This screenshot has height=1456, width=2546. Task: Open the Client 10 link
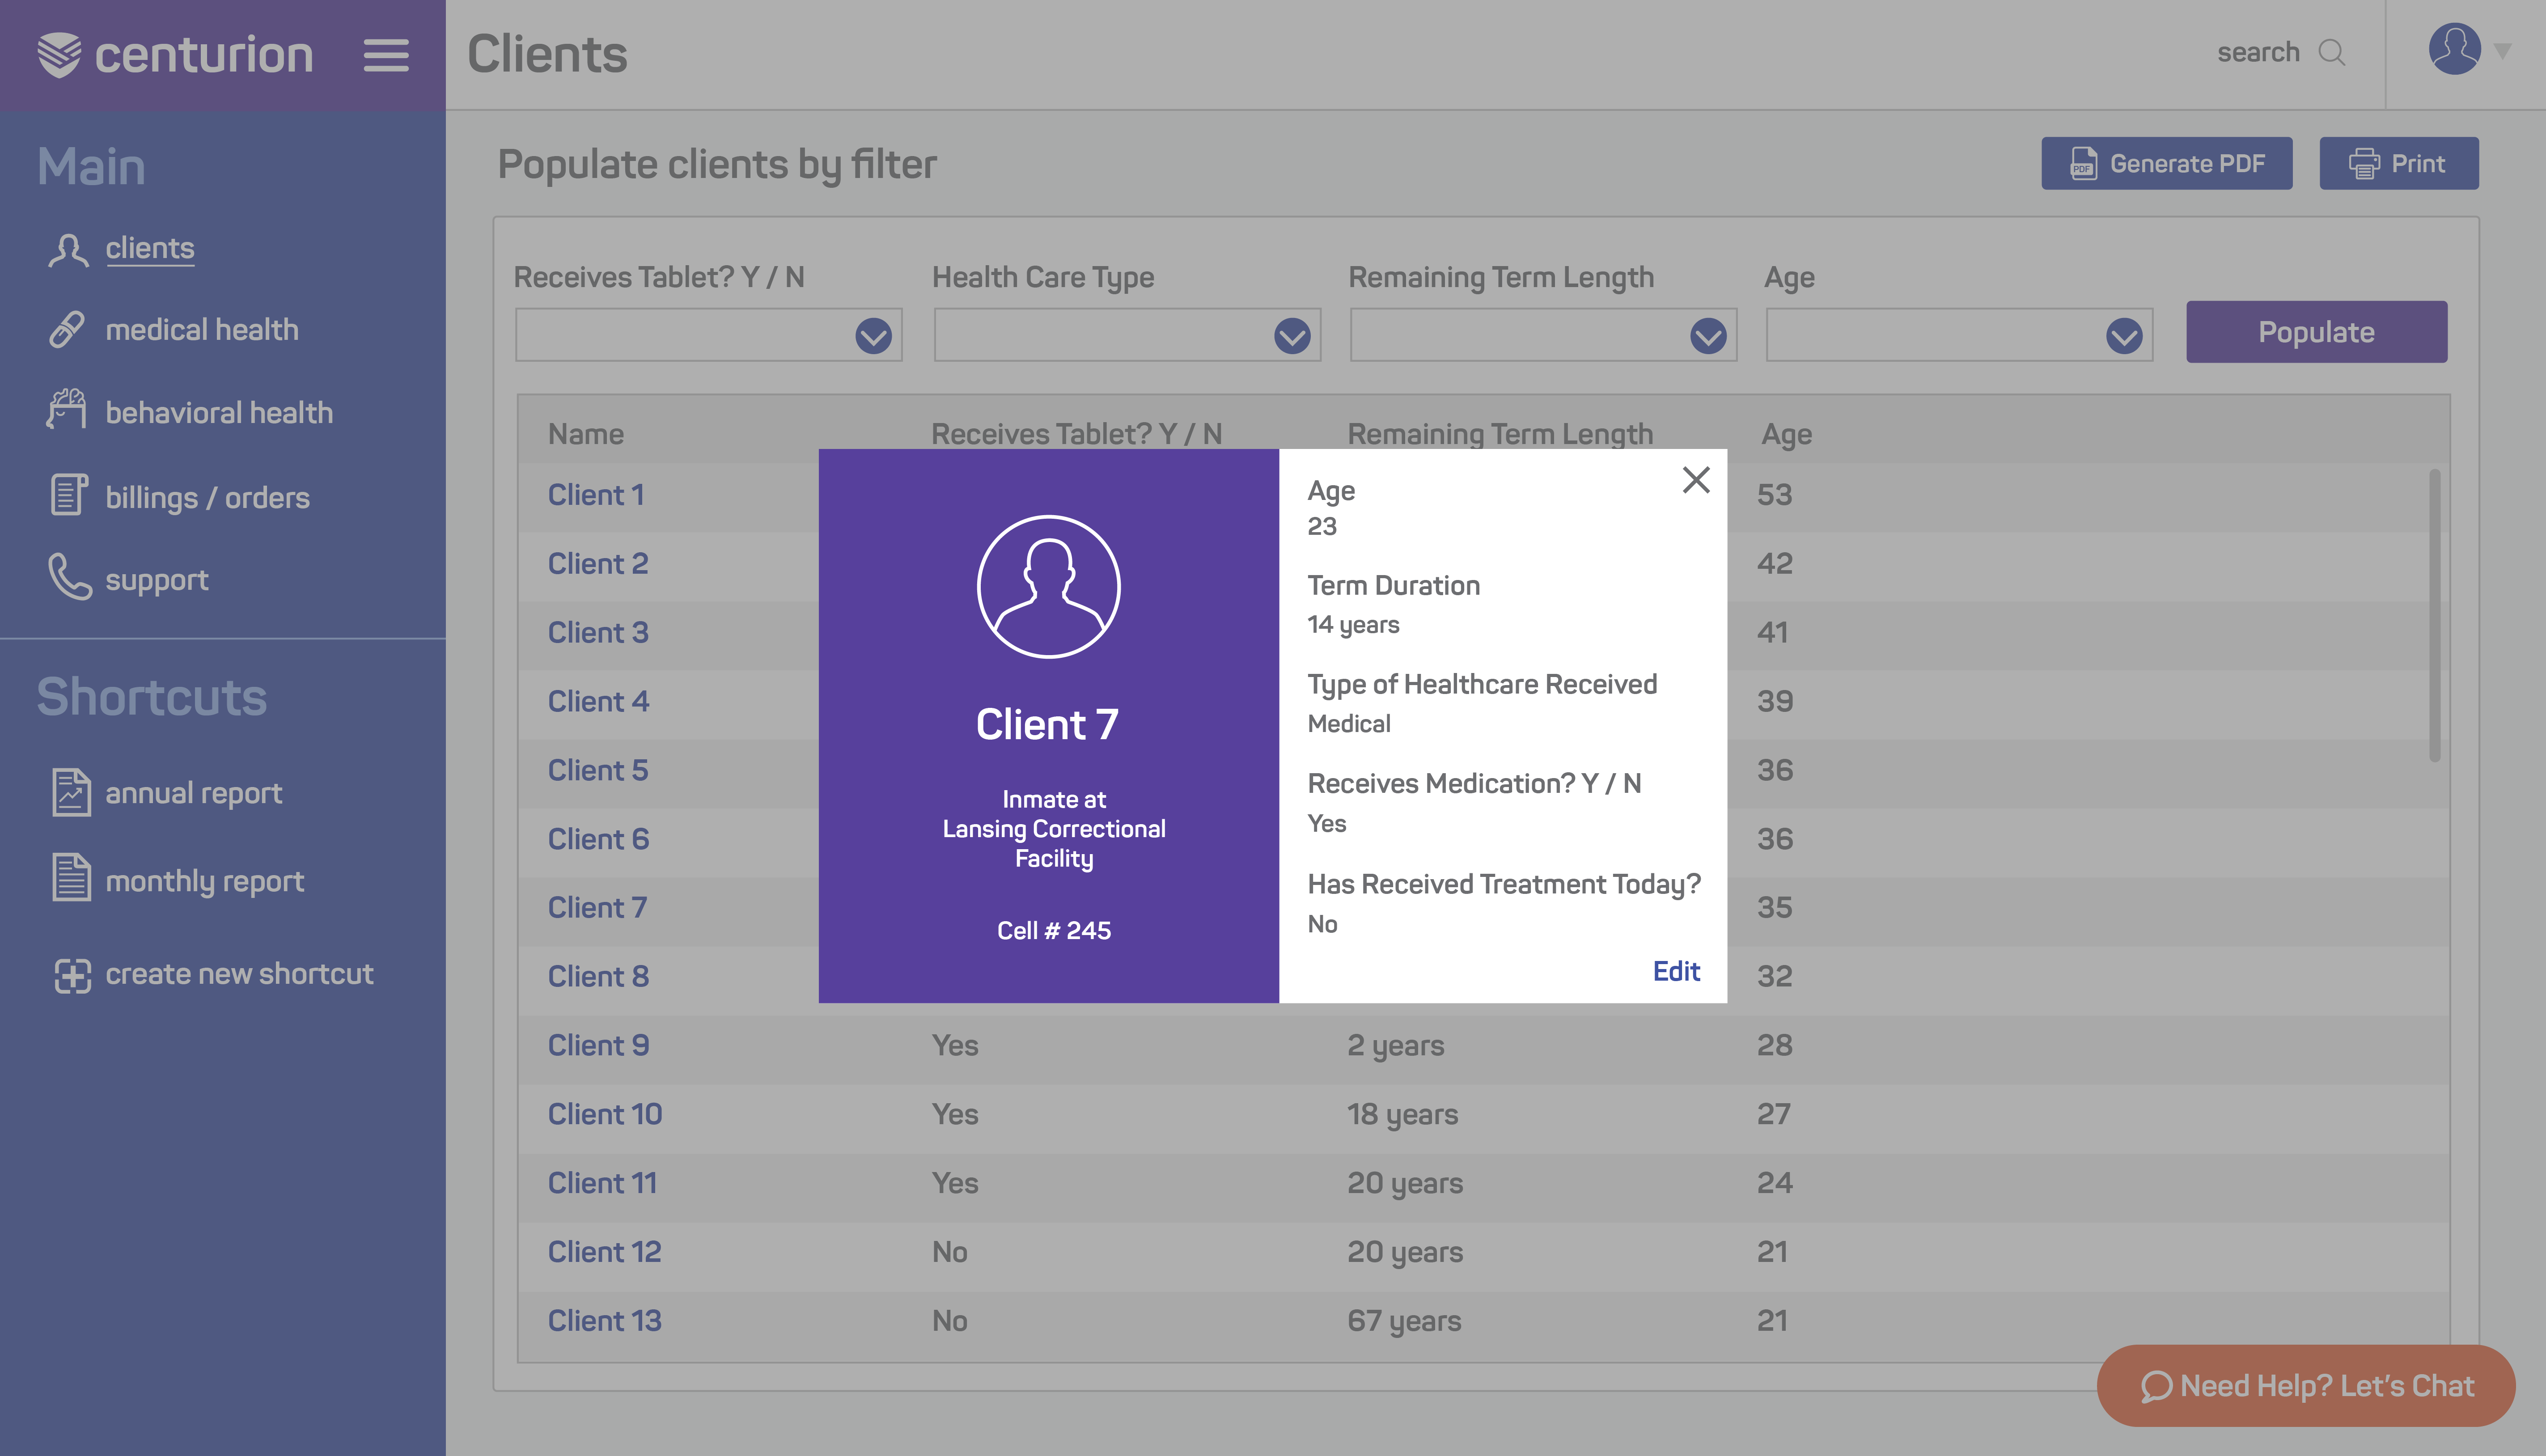pyautogui.click(x=605, y=1115)
